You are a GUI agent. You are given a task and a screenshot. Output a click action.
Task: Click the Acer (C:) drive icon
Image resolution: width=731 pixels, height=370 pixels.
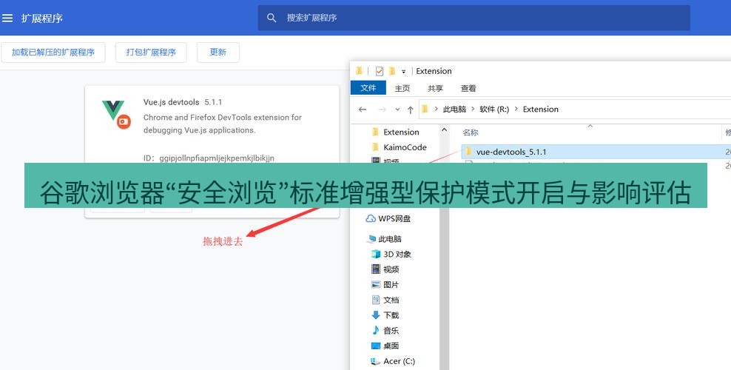point(376,361)
